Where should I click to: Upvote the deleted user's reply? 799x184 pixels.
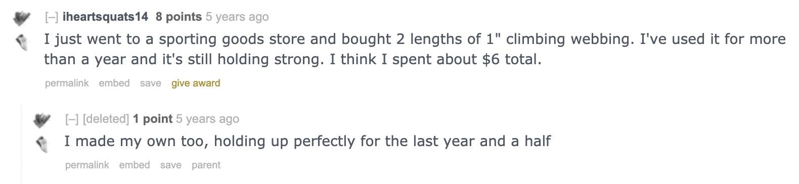[x=41, y=121]
